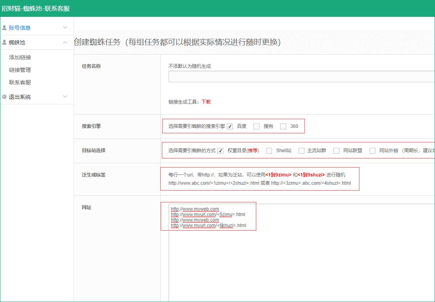Click the 6shuzi URL line in the textarea
This screenshot has width=435, height=302.
coord(208,226)
